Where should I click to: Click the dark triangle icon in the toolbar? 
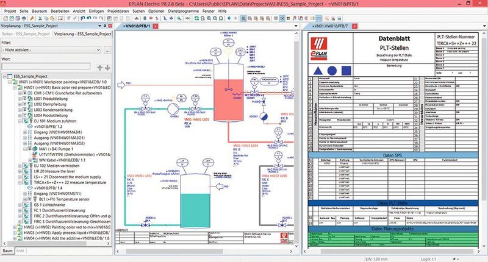click(136, 19)
